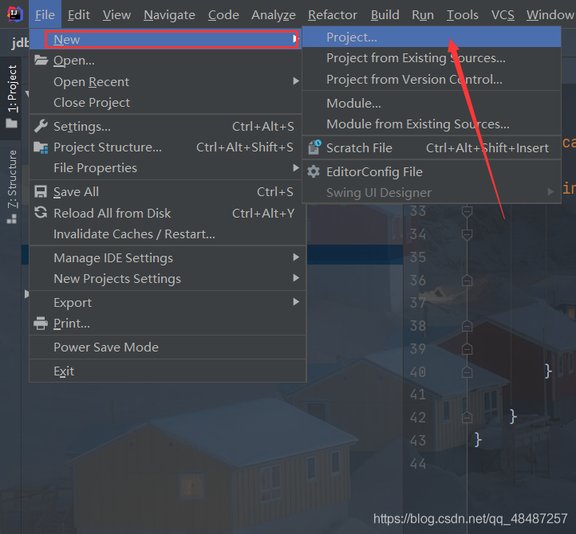Open the Analyze menu
Image resolution: width=576 pixels, height=534 pixels.
click(274, 14)
